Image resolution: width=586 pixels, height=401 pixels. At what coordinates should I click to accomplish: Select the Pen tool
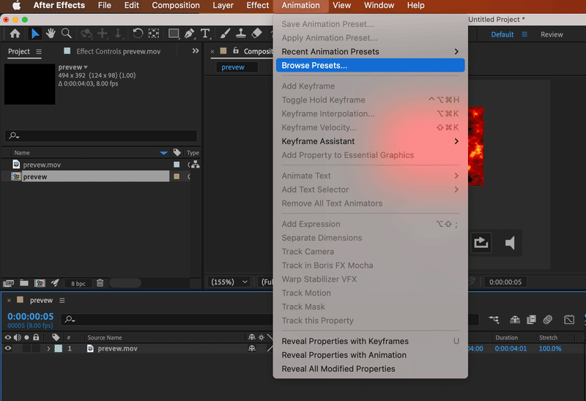coord(190,34)
